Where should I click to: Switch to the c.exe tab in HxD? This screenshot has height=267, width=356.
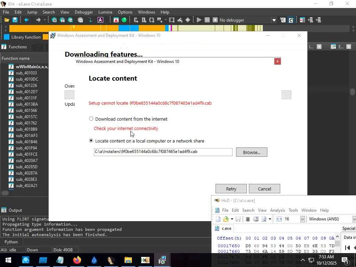[223, 228]
